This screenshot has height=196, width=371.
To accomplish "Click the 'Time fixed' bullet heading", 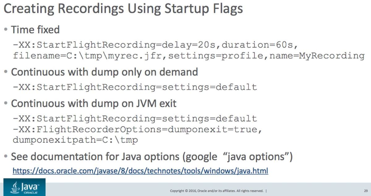I will pos(35,30).
